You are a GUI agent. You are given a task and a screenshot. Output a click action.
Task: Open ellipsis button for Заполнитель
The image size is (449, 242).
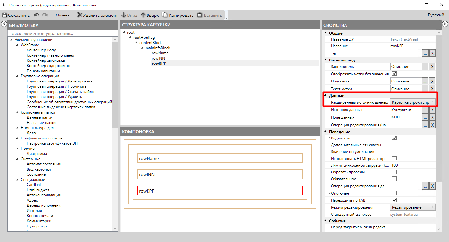click(425, 67)
